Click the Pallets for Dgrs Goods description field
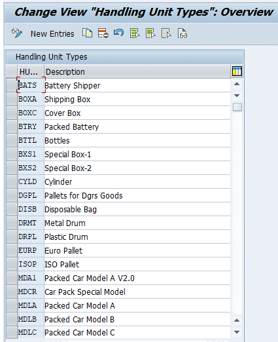Viewport: 278px width, 342px height. tap(137, 195)
